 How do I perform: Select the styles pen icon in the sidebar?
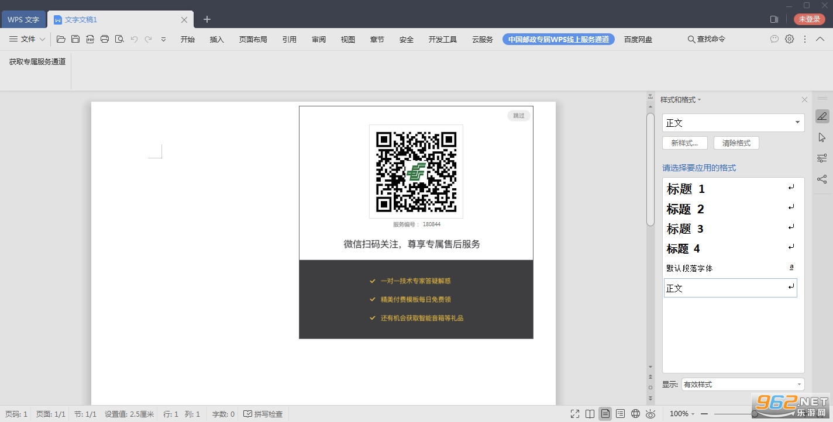[x=822, y=116]
